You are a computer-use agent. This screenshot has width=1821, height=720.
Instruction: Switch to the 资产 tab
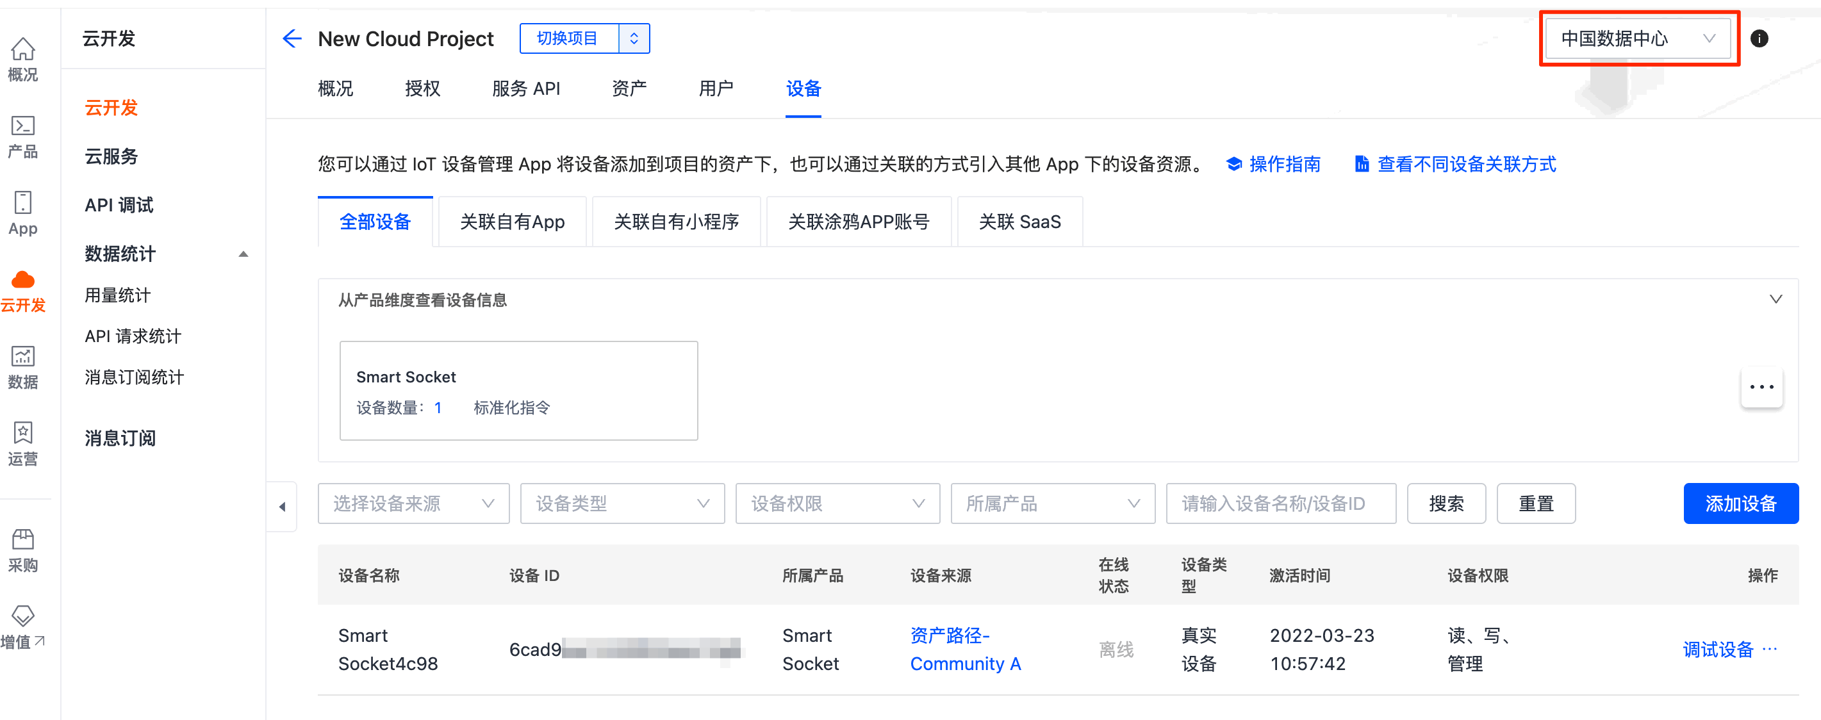629,89
